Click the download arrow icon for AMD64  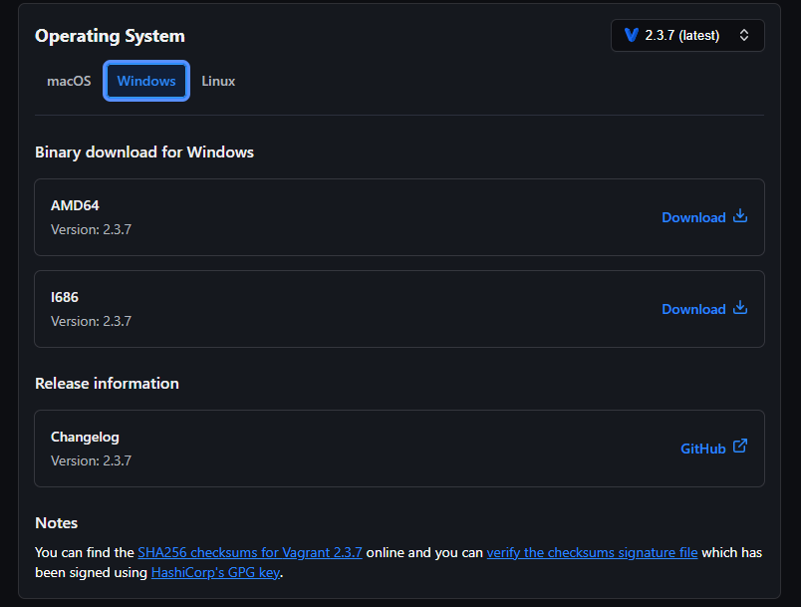tap(740, 216)
